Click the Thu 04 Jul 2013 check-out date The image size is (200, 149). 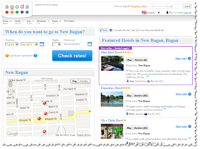click(x=72, y=44)
